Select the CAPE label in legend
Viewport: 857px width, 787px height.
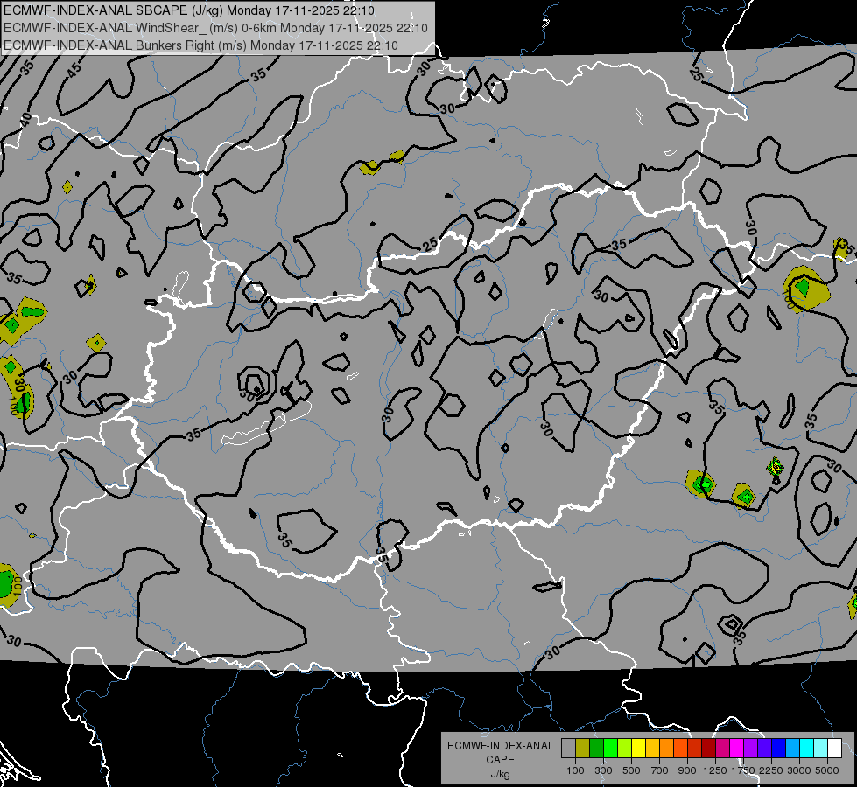point(500,760)
